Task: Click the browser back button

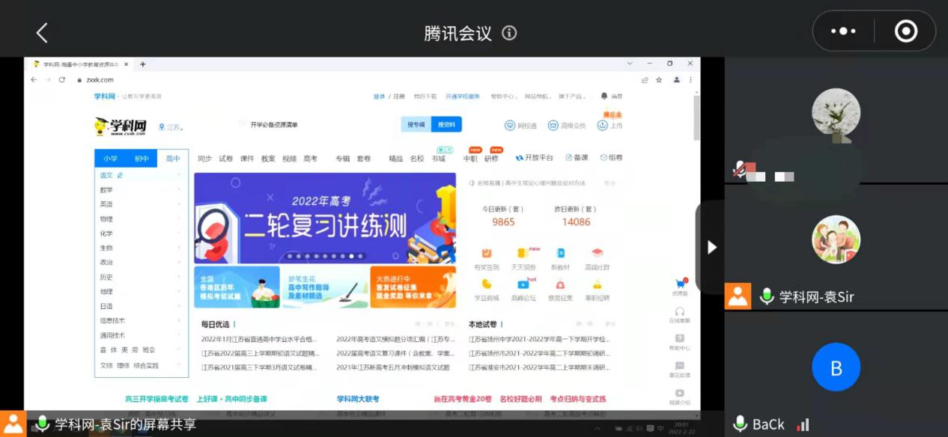Action: (34, 79)
